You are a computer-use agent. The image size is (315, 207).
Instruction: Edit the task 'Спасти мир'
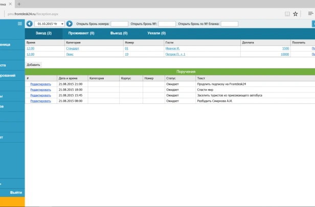point(40,90)
